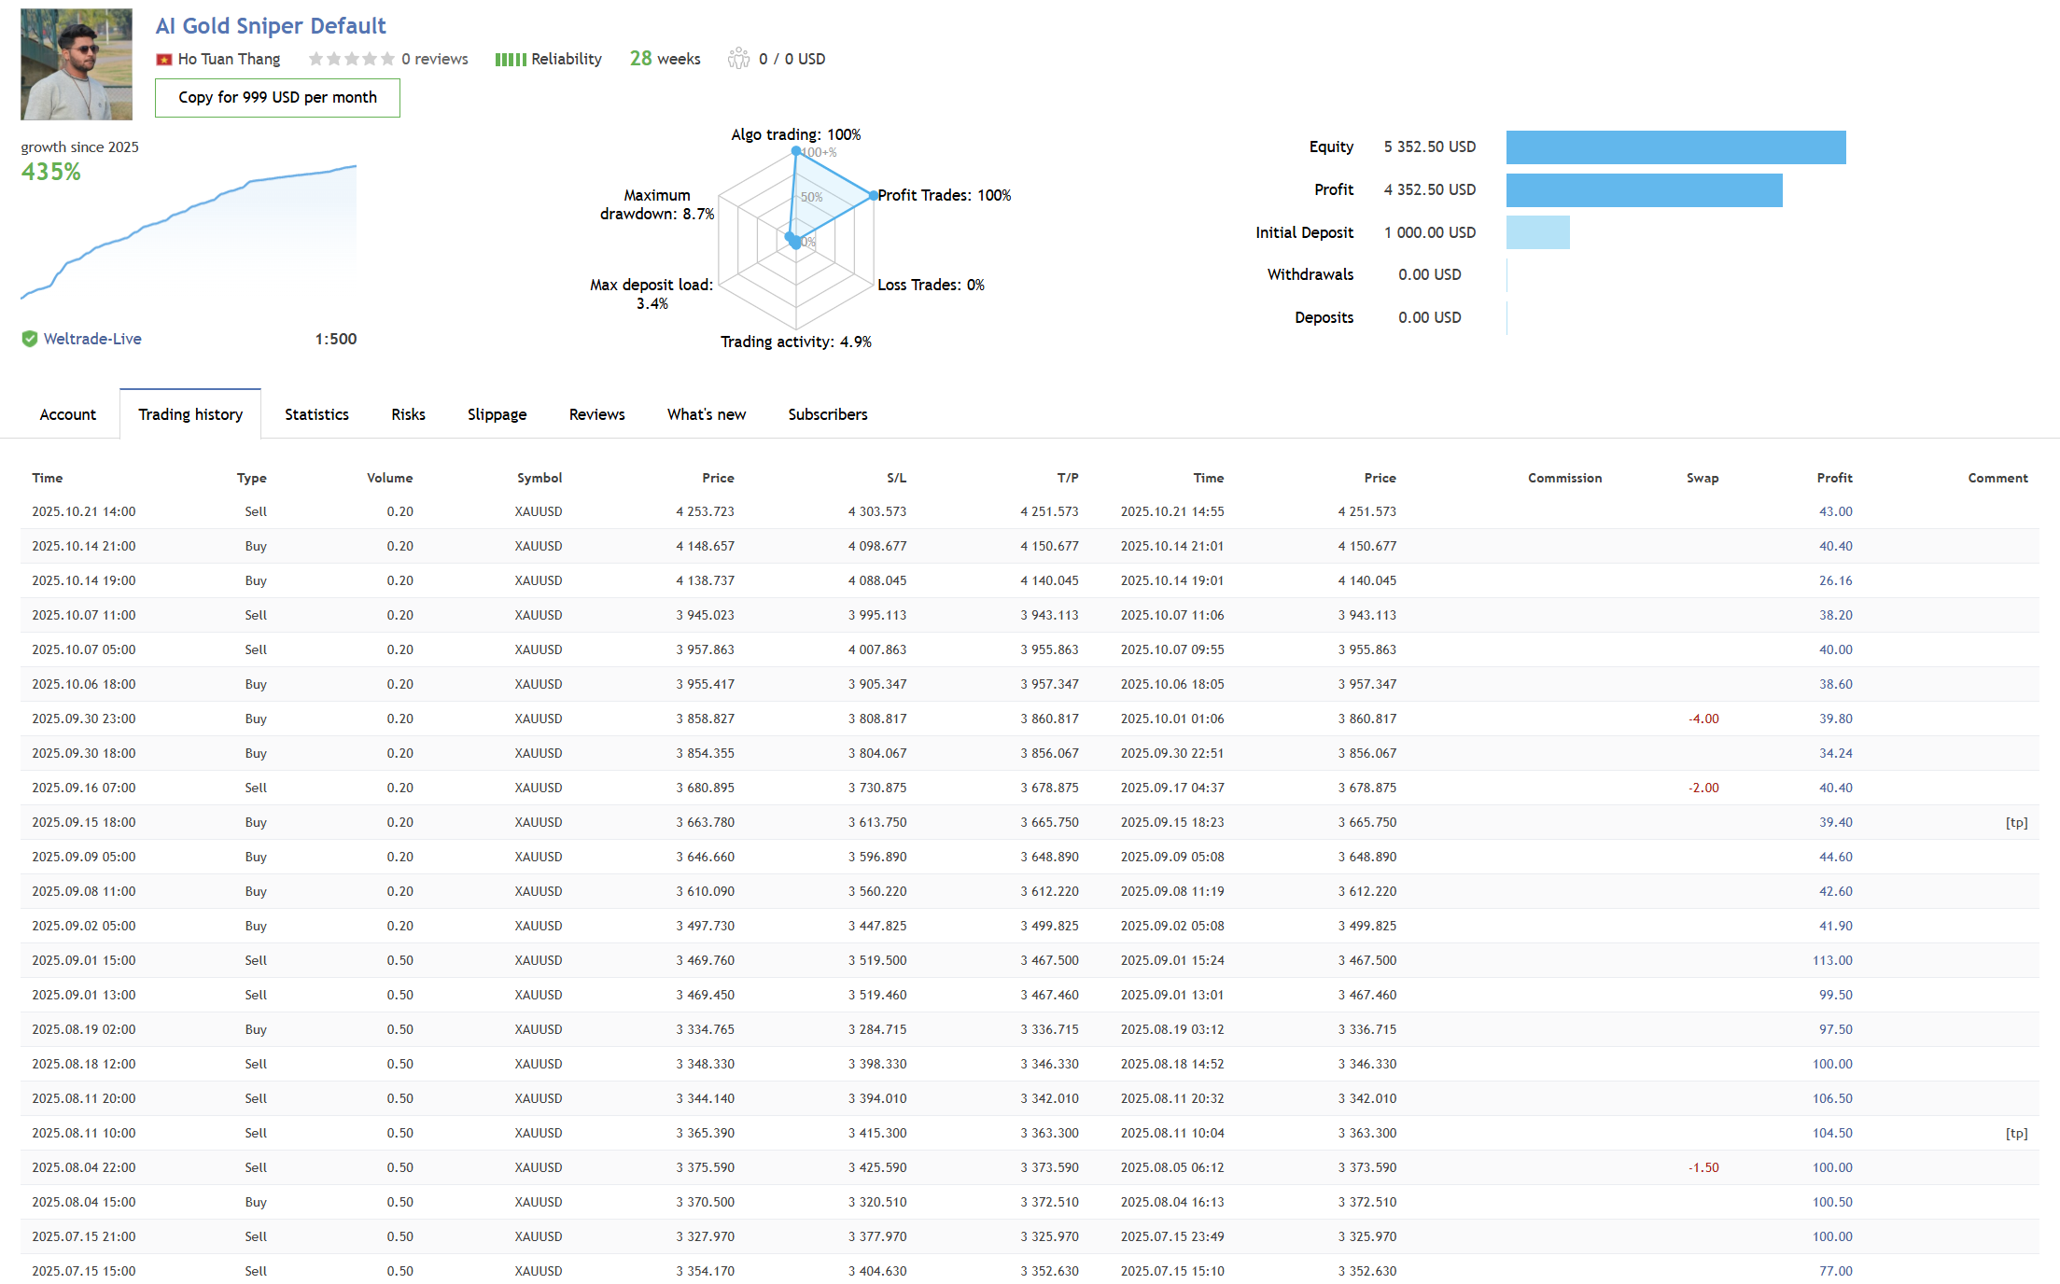Open the Risks tab

pyautogui.click(x=408, y=414)
